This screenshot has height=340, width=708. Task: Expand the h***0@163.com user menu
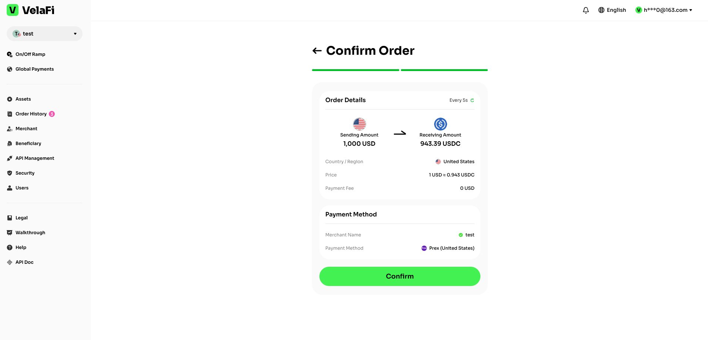coord(664,10)
